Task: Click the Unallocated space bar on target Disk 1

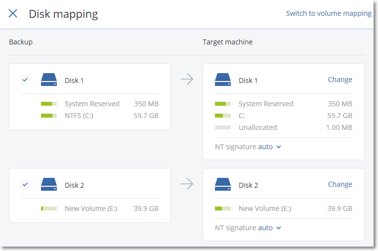Action: pos(223,127)
